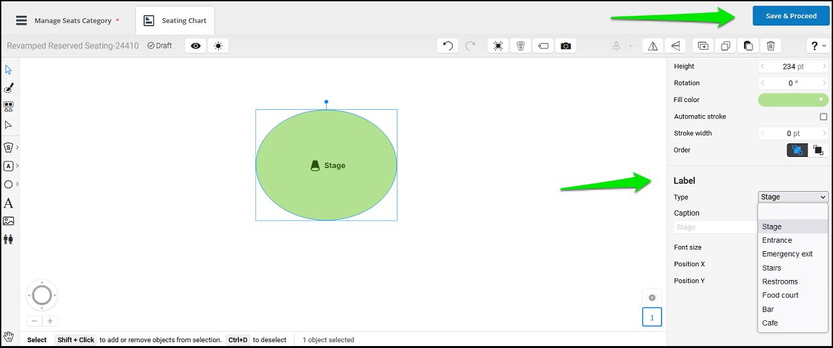This screenshot has height=348, width=833.
Task: Increase Height value arrow
Action: (824, 66)
